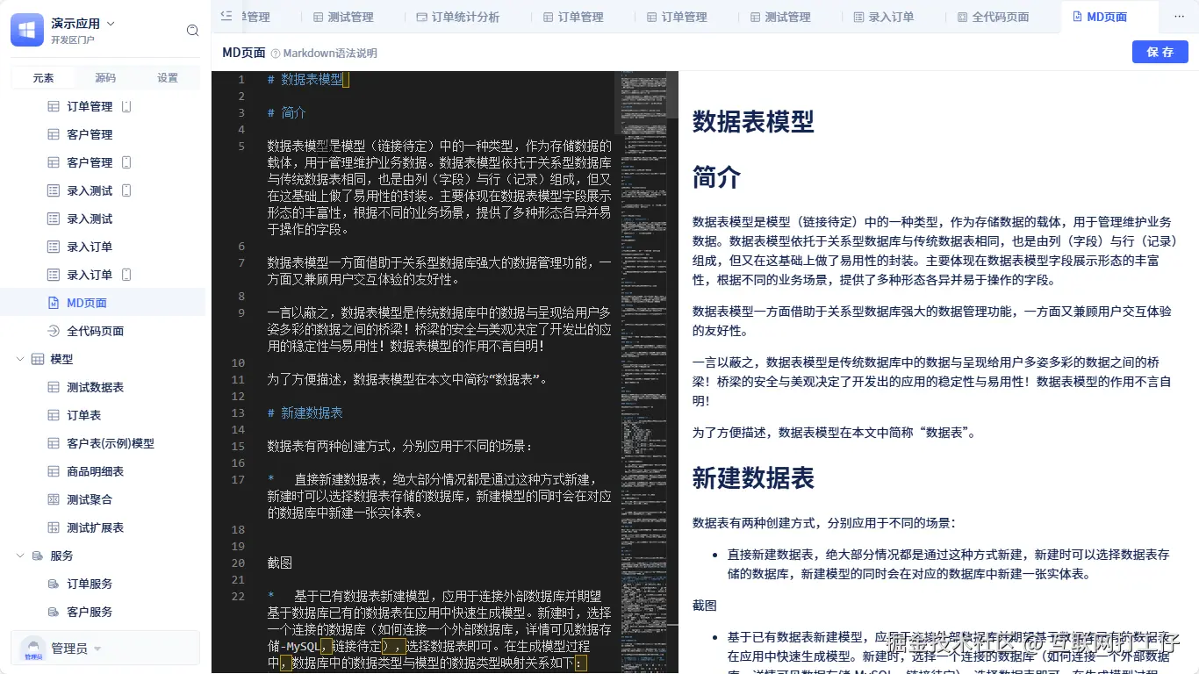Screen dimensions: 1199x674
Task: Collapse the 模型 tree group
Action: point(20,359)
